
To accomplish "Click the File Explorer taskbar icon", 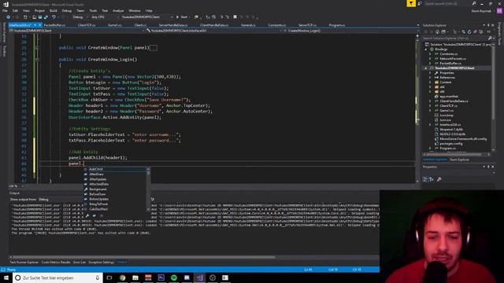I will (135, 277).
